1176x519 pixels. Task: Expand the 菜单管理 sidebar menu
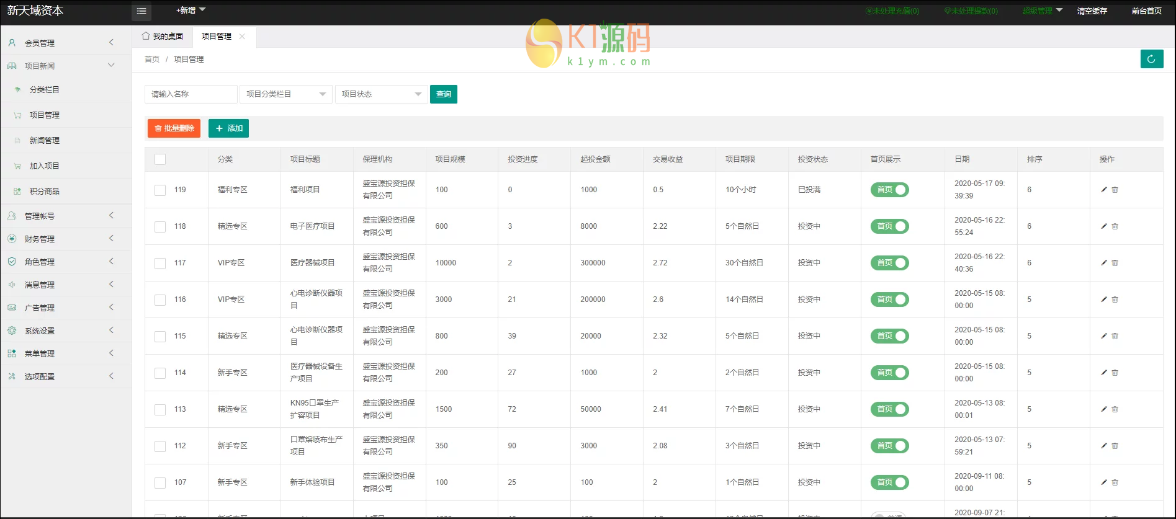(66, 353)
